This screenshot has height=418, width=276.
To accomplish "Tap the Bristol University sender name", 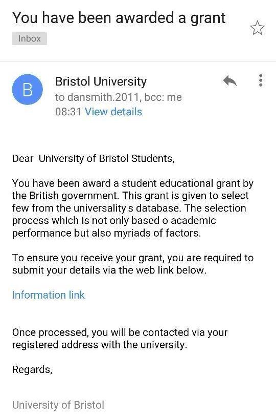I will (x=101, y=81).
